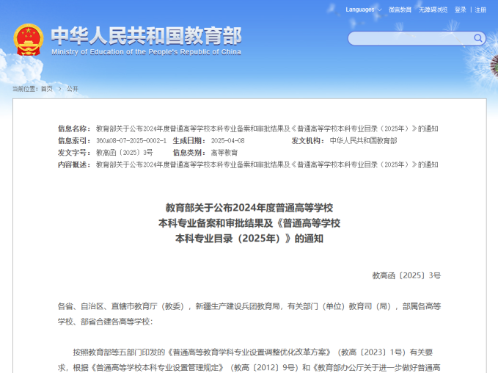Click the 当前位置 breadcrumb label
Viewport: 498px width, 373px height.
[x=26, y=89]
